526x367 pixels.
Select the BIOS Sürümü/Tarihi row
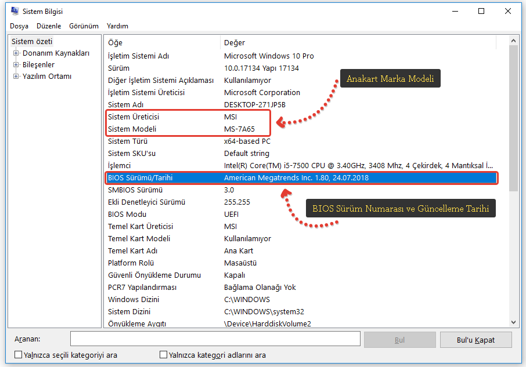(x=301, y=178)
